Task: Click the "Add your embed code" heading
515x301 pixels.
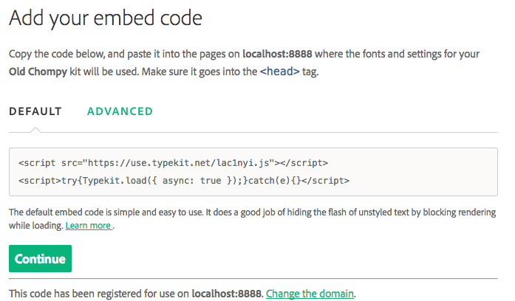Action: 105,19
